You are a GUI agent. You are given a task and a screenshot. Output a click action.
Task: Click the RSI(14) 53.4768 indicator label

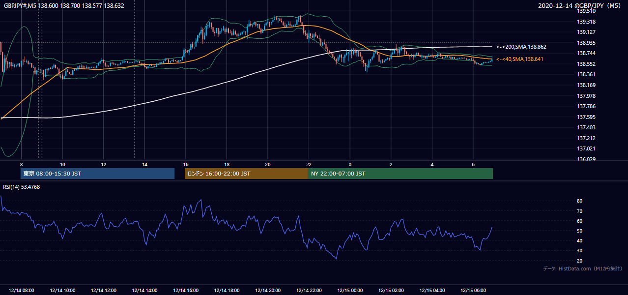pos(22,186)
